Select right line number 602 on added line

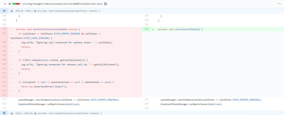tap(146, 29)
